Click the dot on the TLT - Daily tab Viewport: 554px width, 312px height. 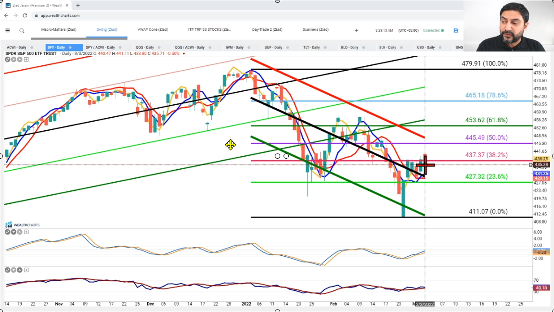point(325,47)
